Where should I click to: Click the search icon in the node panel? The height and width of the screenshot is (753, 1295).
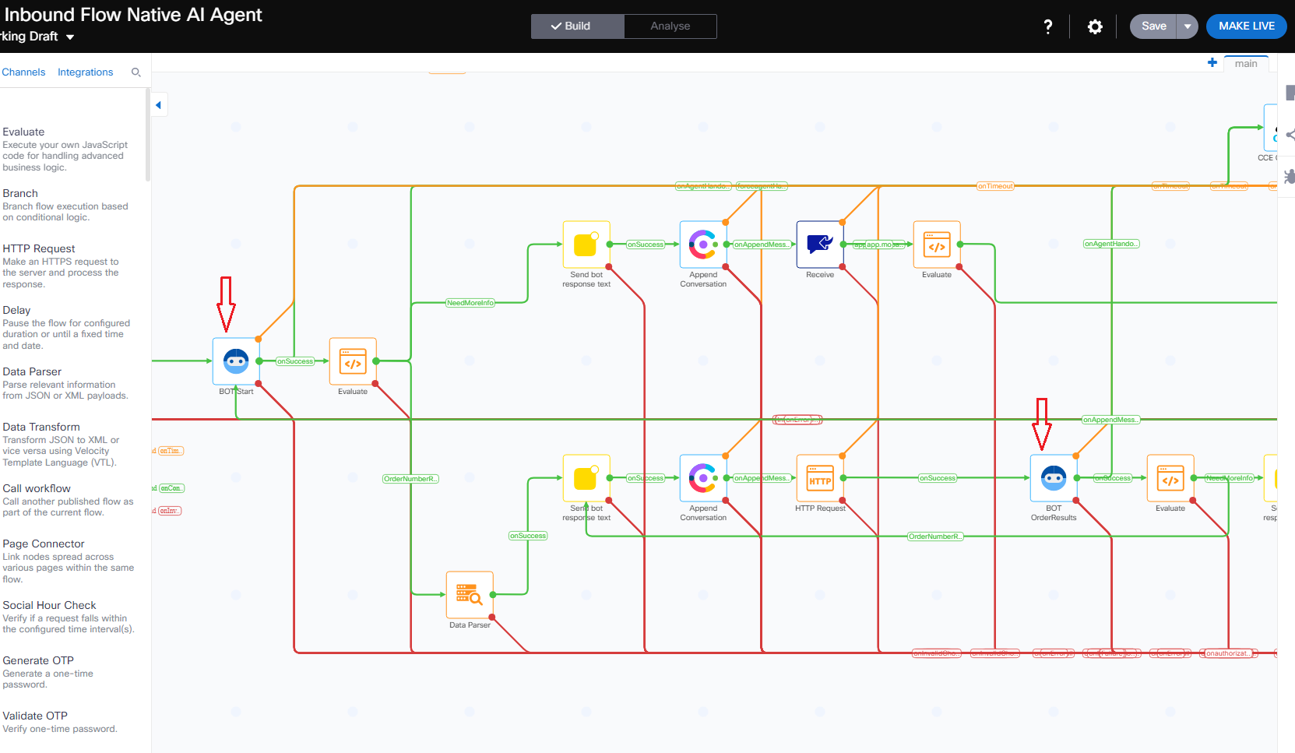tap(136, 72)
